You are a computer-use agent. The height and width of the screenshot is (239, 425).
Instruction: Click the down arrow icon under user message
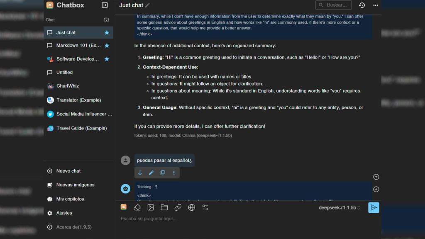(x=140, y=173)
